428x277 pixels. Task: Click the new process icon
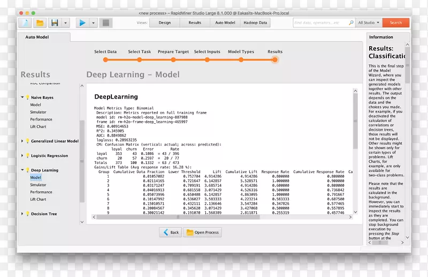tap(26, 23)
